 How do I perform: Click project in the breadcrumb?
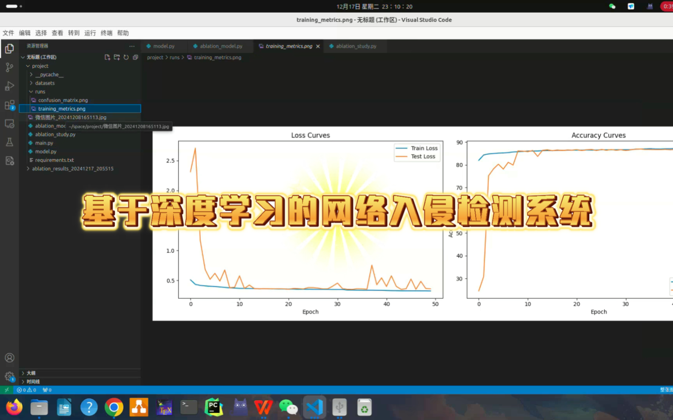[155, 57]
